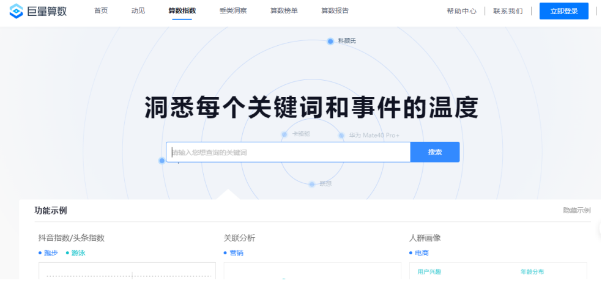The width and height of the screenshot is (602, 286).
Task: Click the blue dot beside 科颜氏
Action: [x=330, y=41]
